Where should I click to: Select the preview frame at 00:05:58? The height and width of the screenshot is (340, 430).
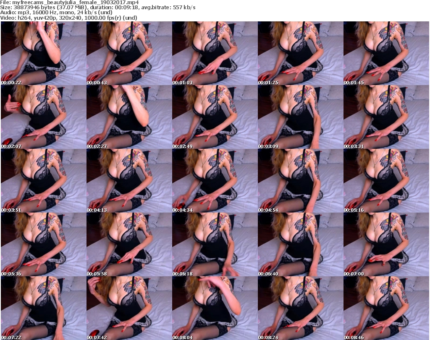[129, 245]
